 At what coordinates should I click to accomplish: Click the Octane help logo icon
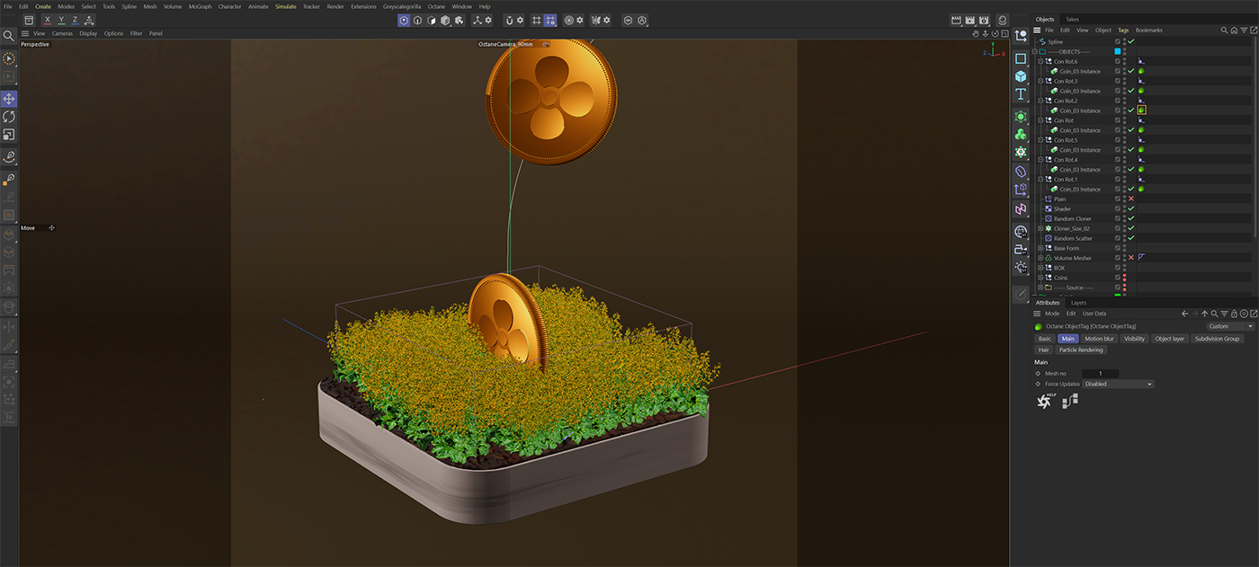point(1044,401)
